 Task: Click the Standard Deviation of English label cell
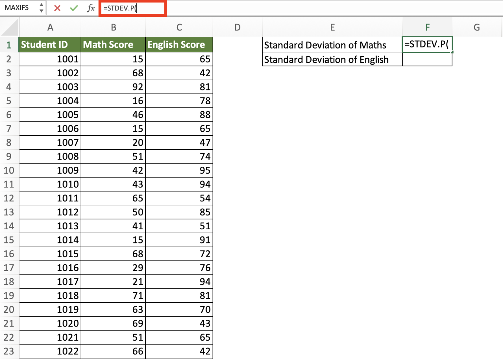pos(332,59)
